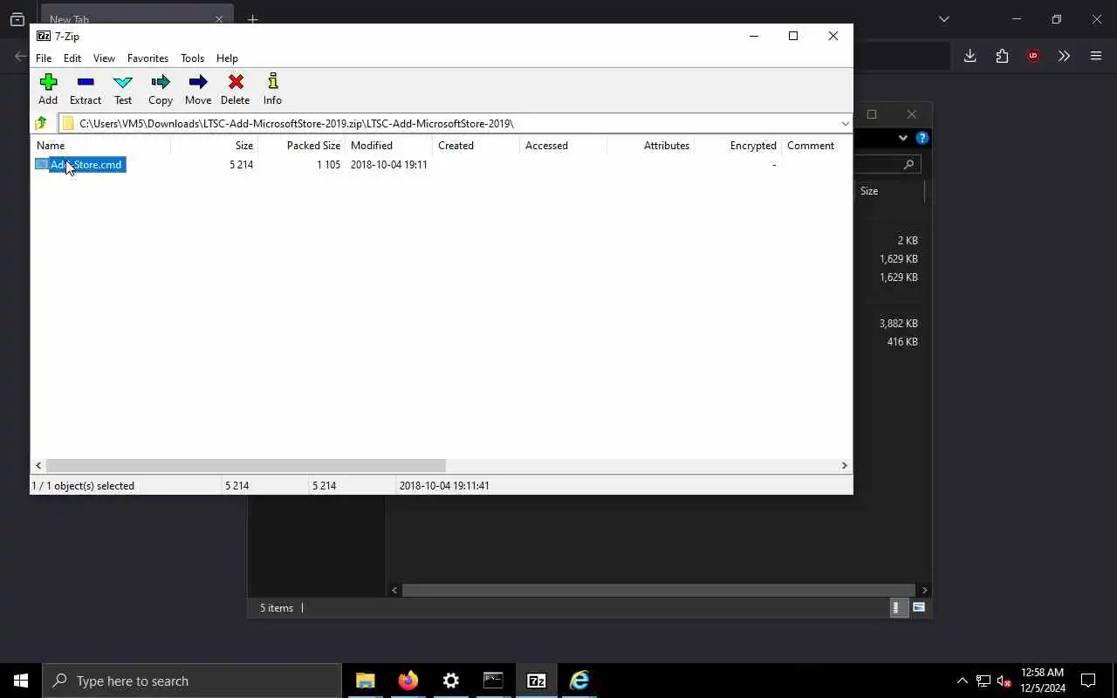Open the Firefox hamburger application menu
The image size is (1117, 698).
1096,56
